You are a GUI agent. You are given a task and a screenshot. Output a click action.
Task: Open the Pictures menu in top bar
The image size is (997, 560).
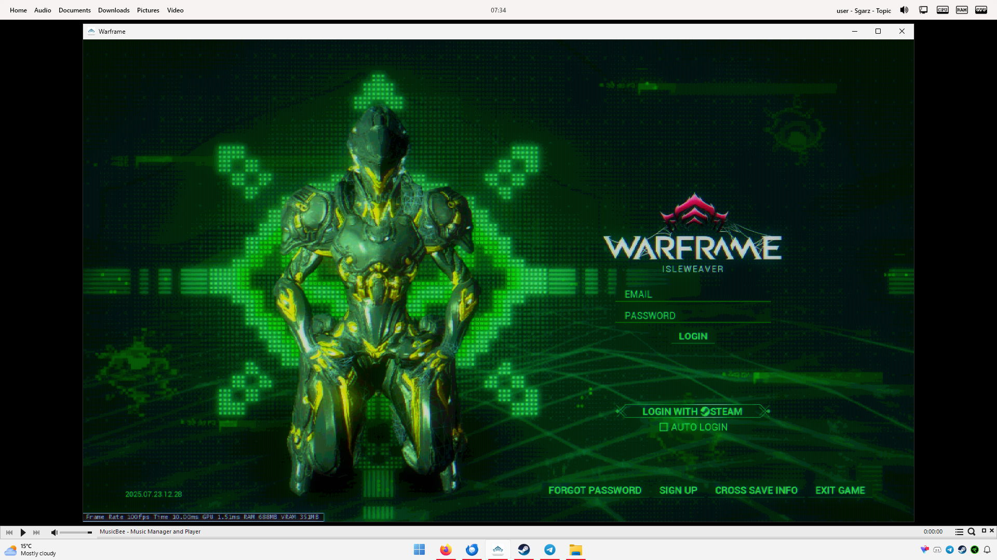148,10
